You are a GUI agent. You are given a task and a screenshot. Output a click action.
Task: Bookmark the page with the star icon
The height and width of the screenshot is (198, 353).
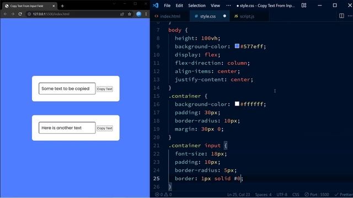click(130, 14)
